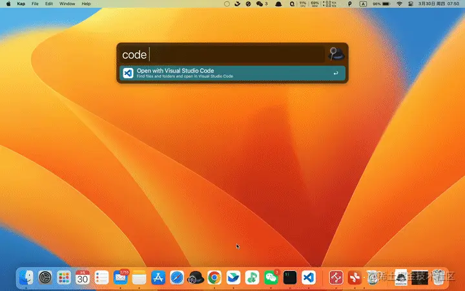
Task: Click Alfred hat icon in menu bar
Action: click(278, 4)
